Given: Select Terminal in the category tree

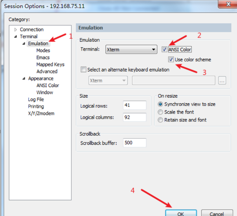Looking at the screenshot, I should pos(29,37).
